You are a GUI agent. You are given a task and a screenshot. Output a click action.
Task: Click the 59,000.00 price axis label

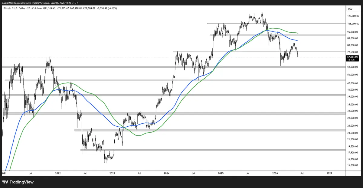coord(353,67)
